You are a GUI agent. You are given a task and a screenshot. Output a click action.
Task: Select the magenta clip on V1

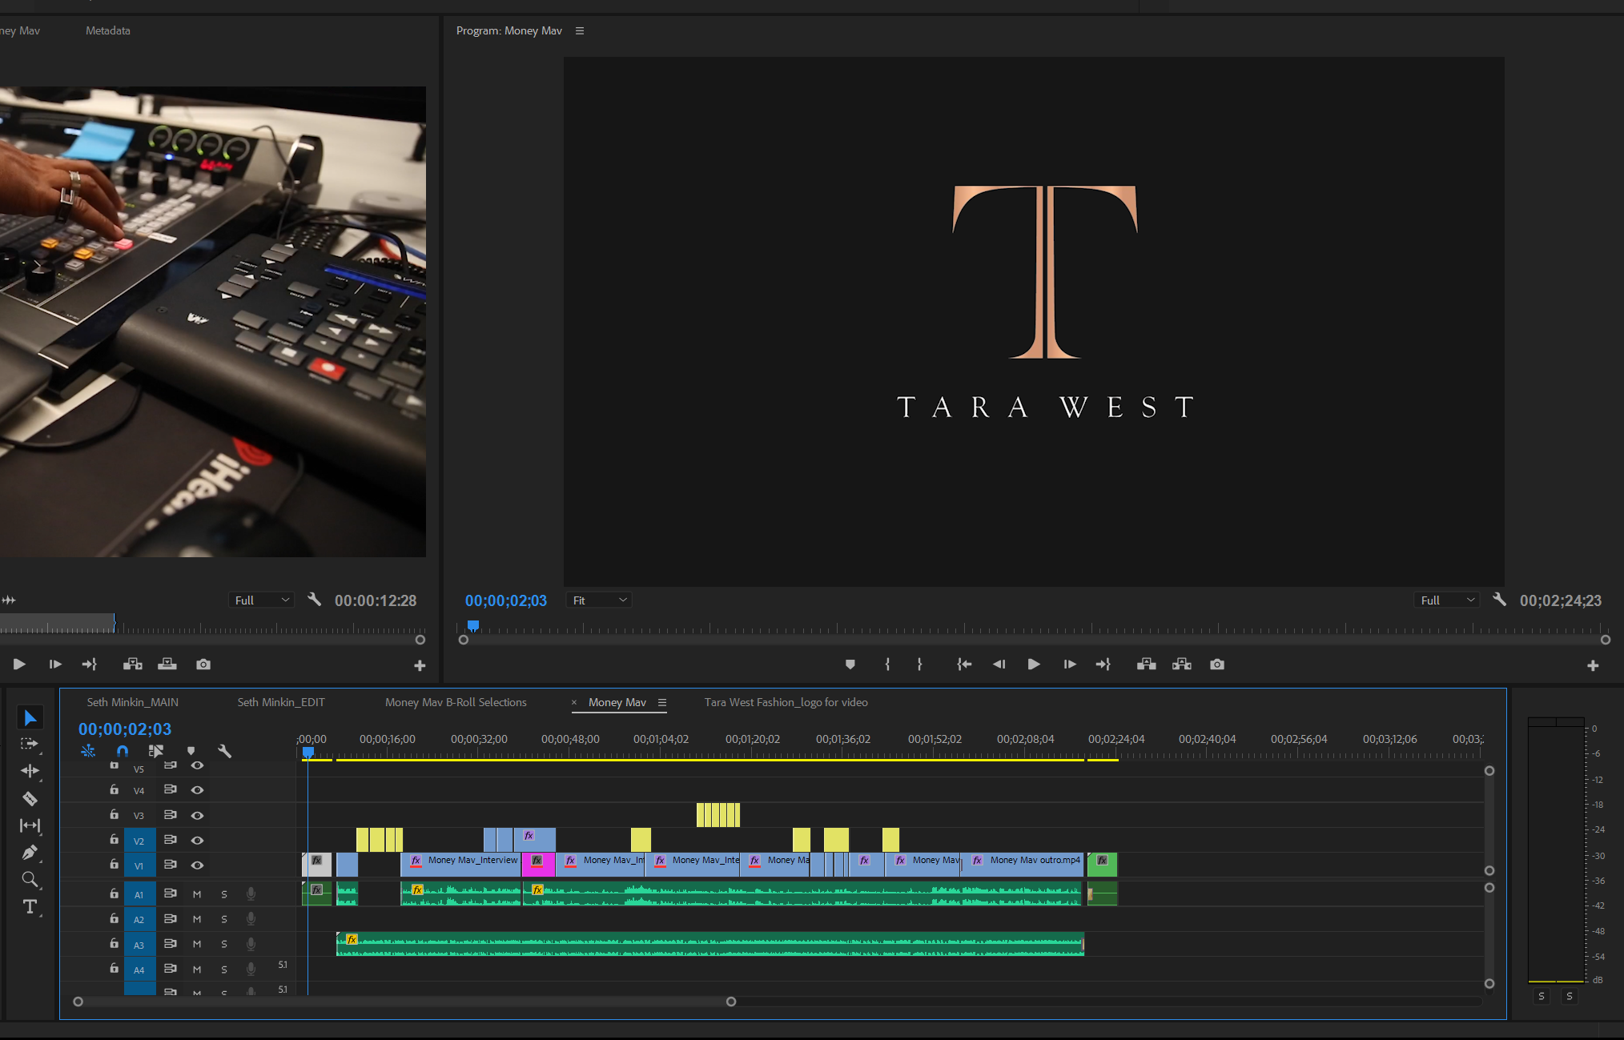click(538, 865)
